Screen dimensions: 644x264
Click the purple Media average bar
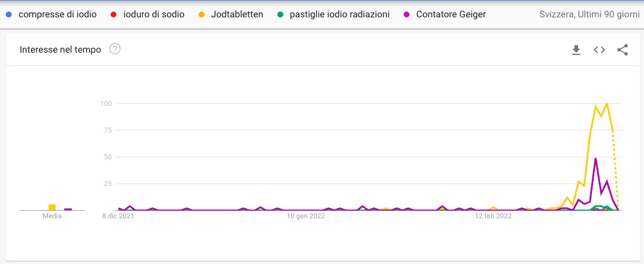(x=68, y=209)
